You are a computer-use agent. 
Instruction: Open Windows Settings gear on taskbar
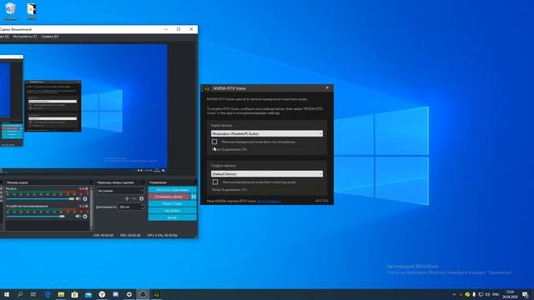(x=129, y=294)
